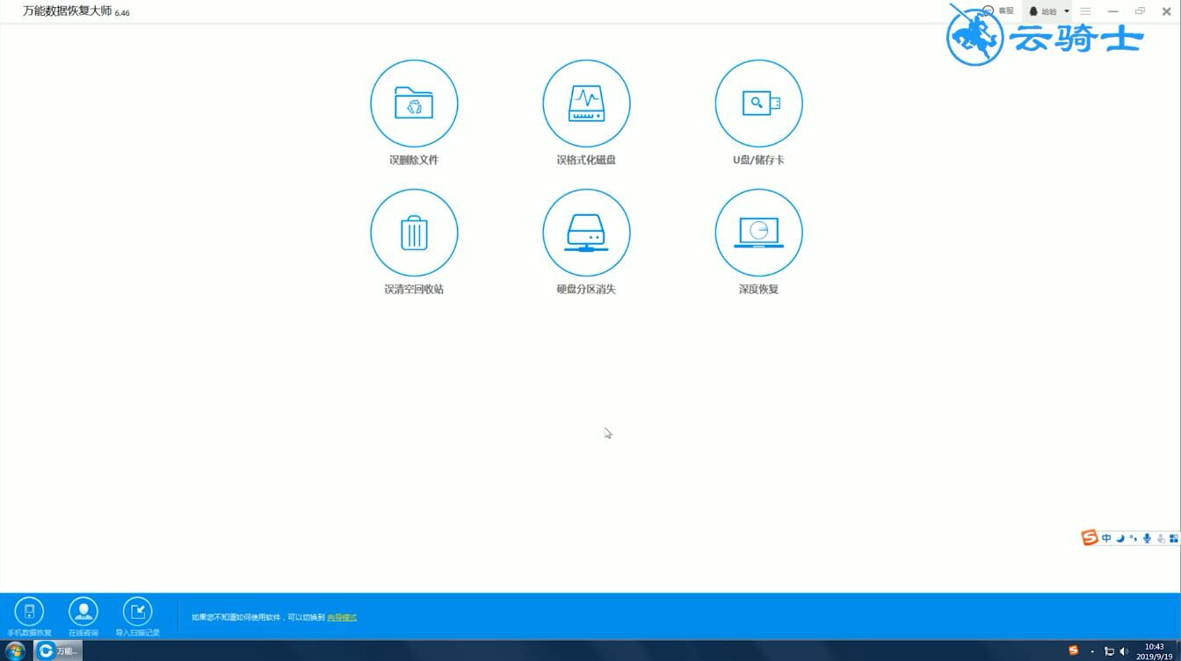
Task: Expand the user account dropdown arrow
Action: (x=1067, y=11)
